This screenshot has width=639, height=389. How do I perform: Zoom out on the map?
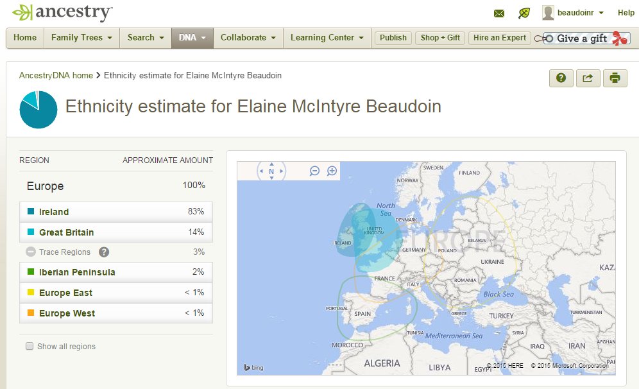[314, 171]
